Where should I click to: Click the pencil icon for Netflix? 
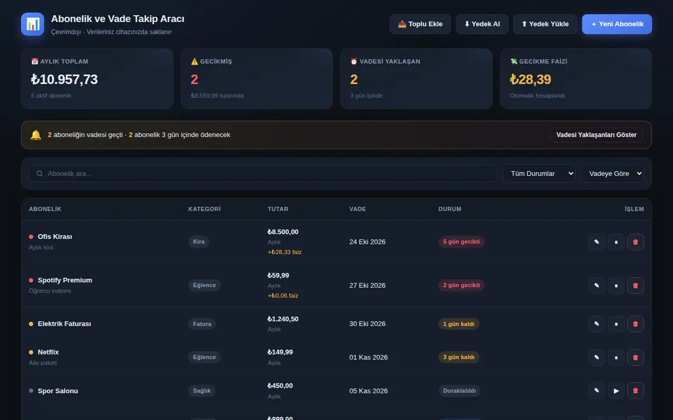[597, 357]
